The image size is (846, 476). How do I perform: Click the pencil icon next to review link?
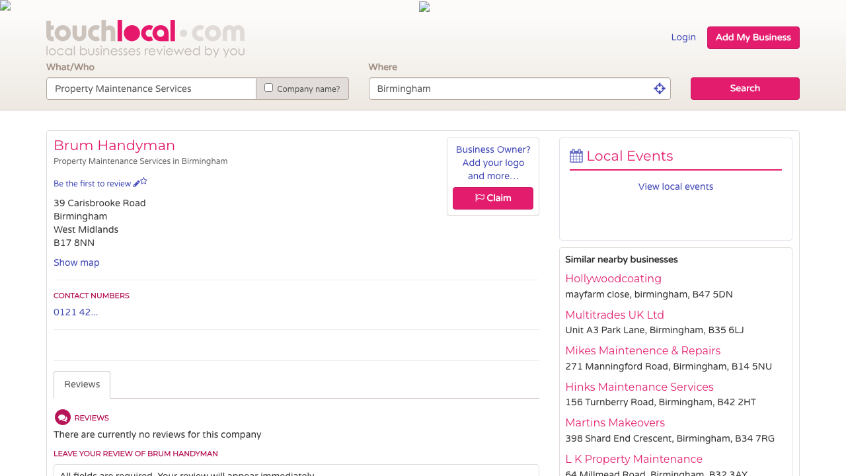click(x=137, y=182)
